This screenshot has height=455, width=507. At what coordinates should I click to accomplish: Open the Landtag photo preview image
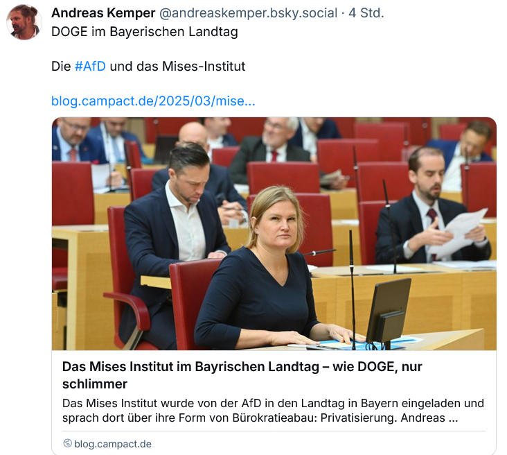pos(274,234)
